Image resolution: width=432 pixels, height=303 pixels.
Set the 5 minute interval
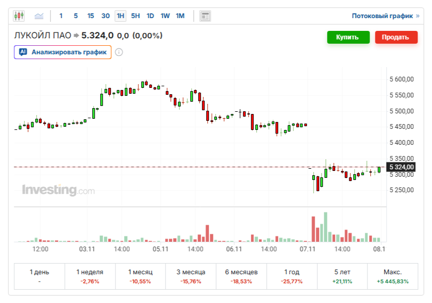click(76, 16)
